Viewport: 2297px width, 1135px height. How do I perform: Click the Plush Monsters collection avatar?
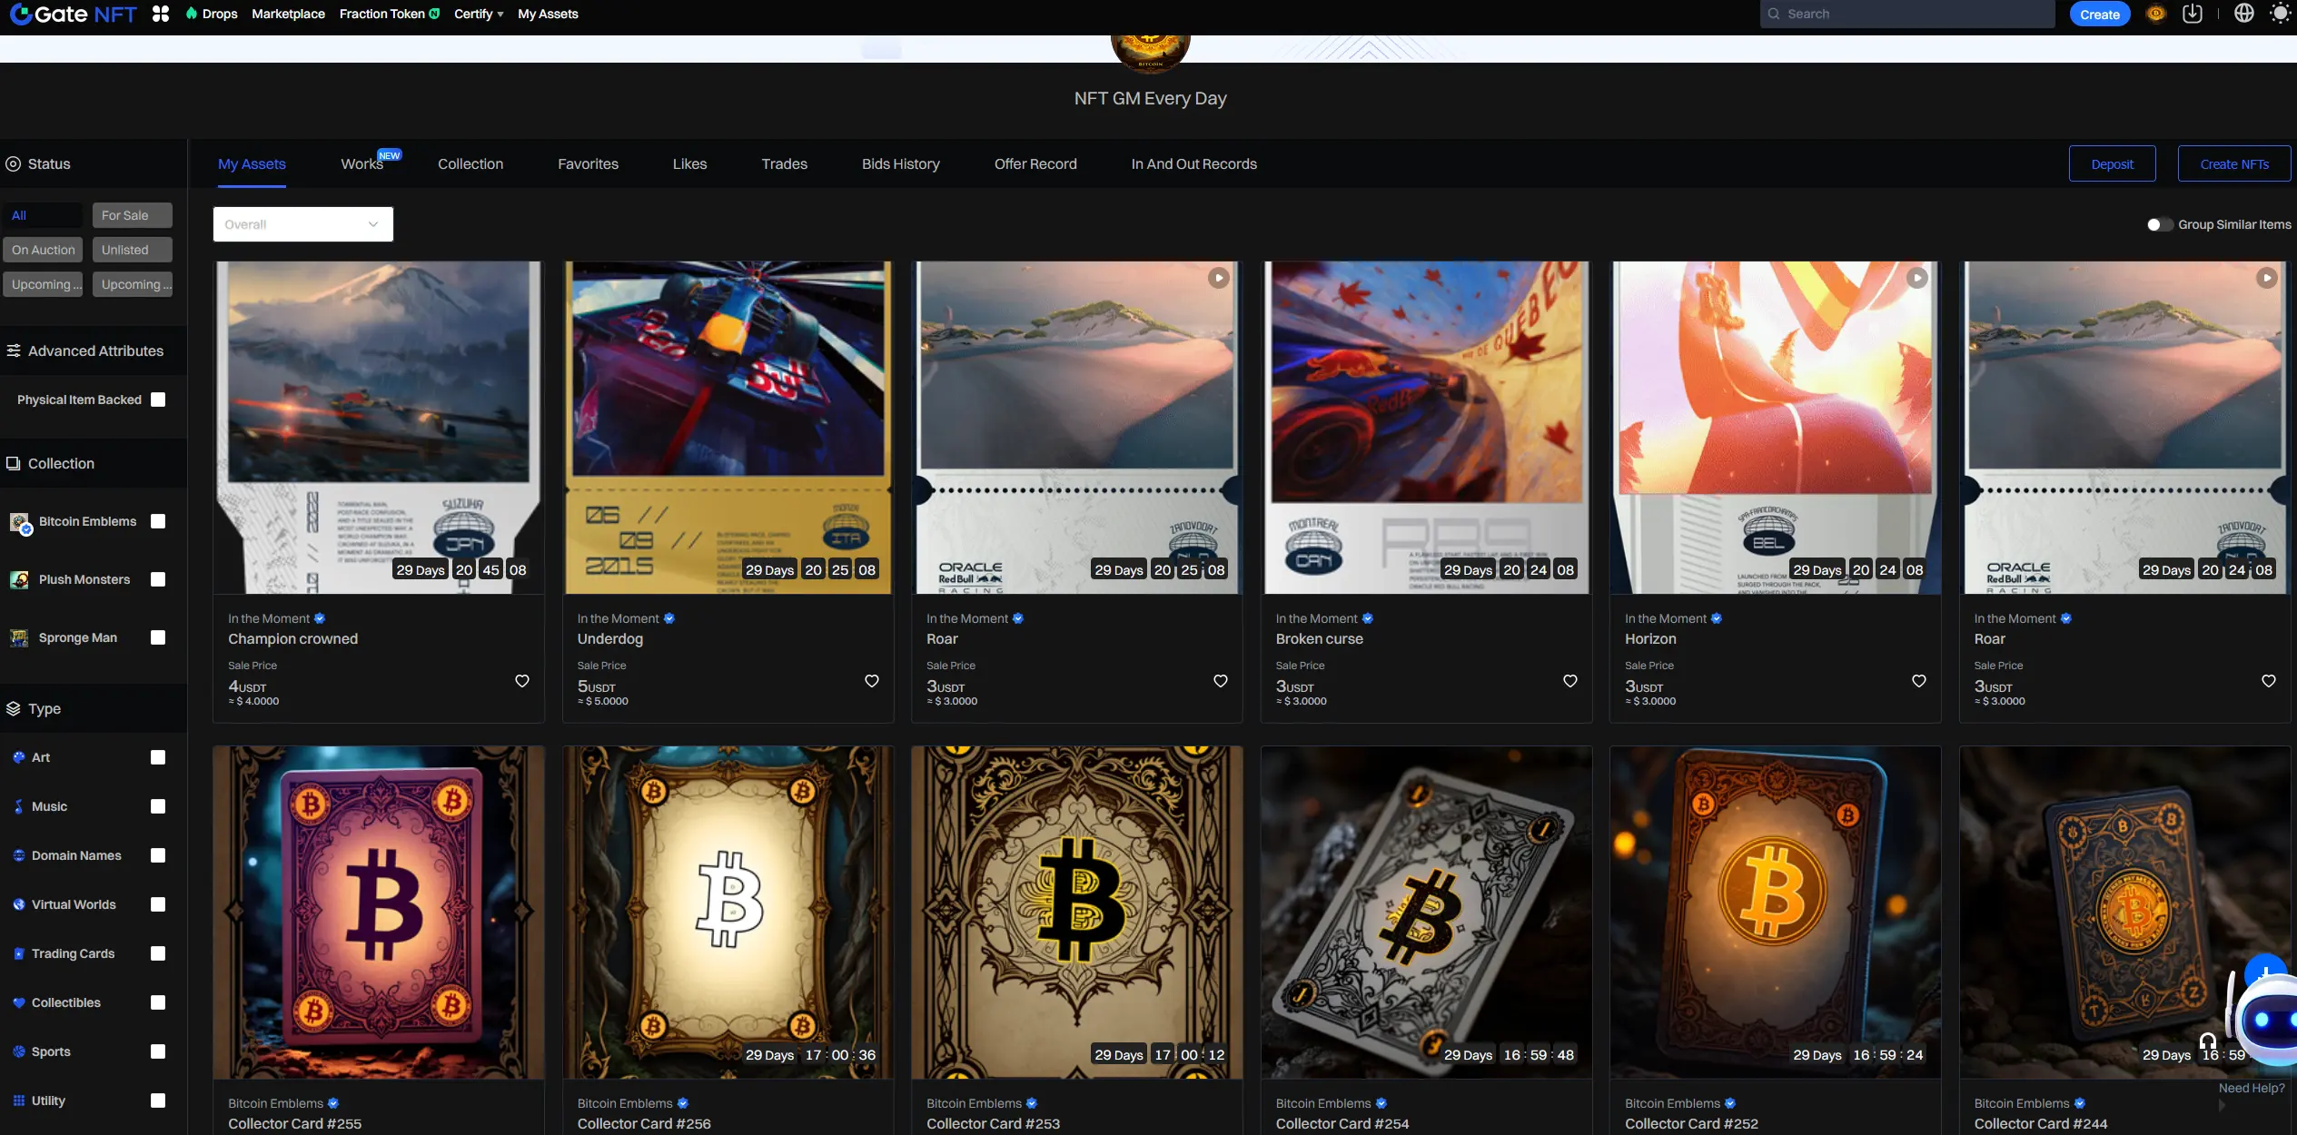(x=19, y=580)
